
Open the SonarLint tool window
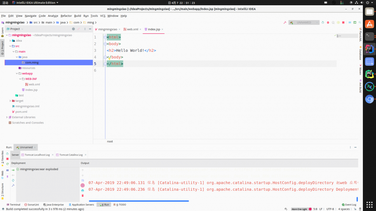tap(32, 205)
